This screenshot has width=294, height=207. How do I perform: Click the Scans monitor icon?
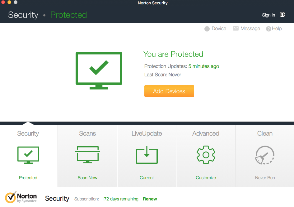click(87, 155)
